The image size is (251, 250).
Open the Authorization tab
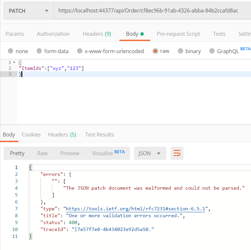53,34
